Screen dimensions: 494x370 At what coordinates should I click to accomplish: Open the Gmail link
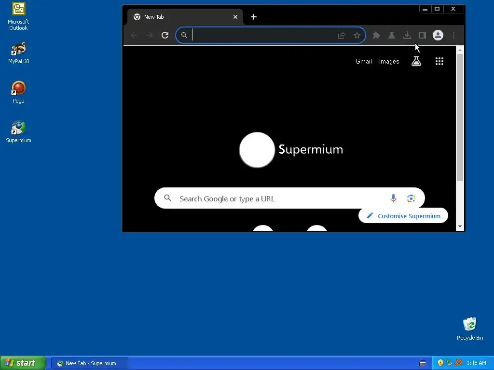coord(364,61)
